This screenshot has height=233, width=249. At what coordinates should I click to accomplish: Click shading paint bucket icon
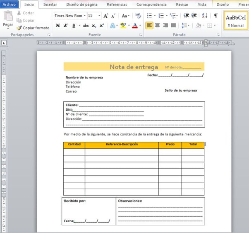pos(199,25)
